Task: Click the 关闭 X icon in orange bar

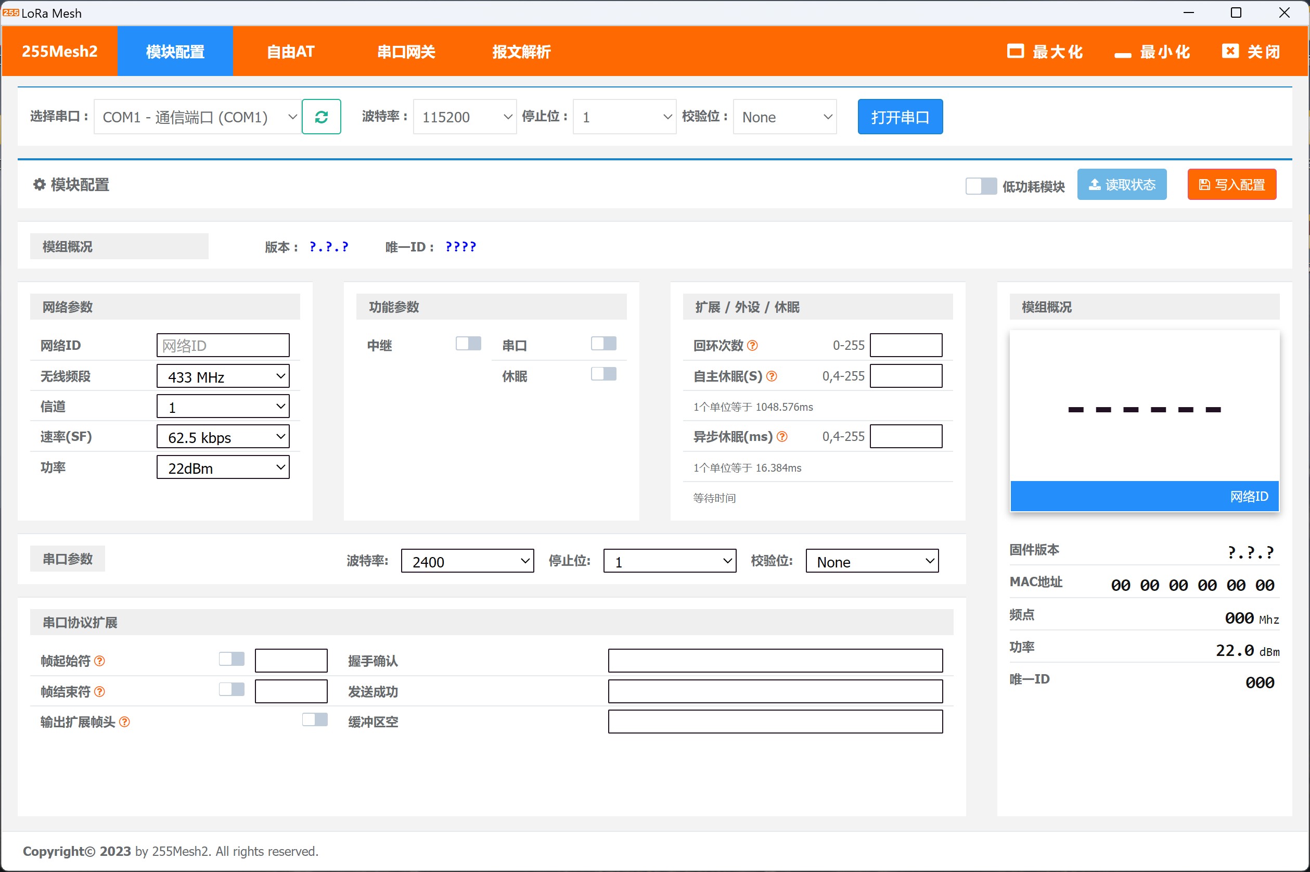Action: click(1230, 51)
